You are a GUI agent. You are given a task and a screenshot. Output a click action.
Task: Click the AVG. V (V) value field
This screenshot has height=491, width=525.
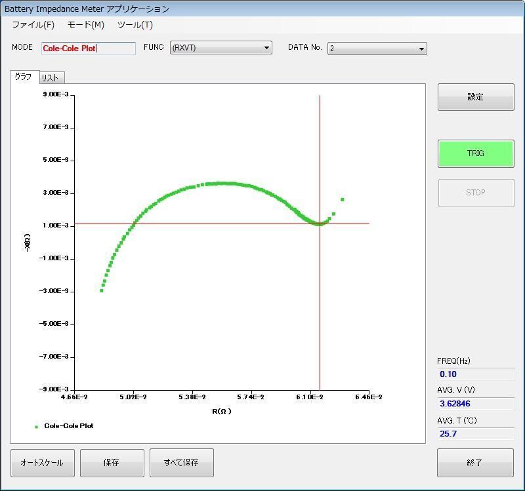click(x=476, y=403)
